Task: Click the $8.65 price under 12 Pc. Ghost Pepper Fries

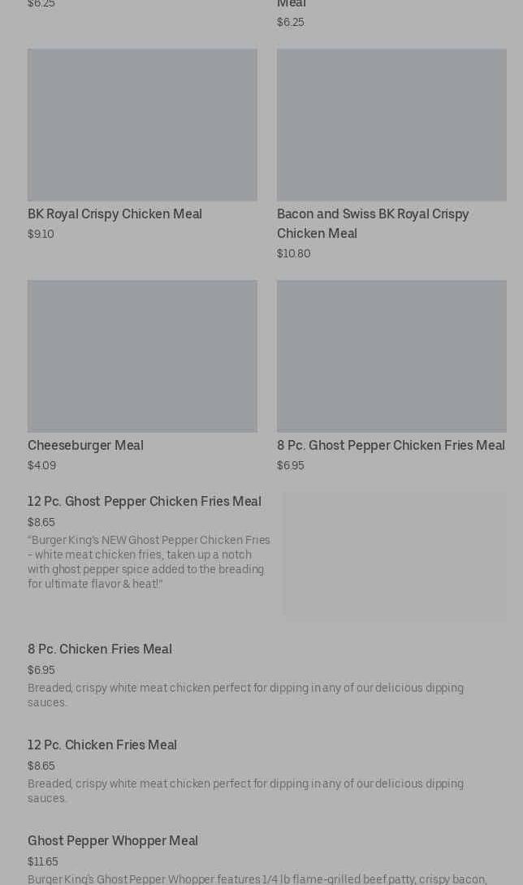Action: (41, 523)
